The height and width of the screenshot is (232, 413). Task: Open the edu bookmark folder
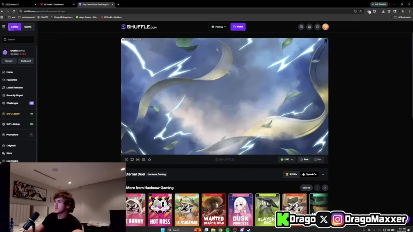coord(12,17)
